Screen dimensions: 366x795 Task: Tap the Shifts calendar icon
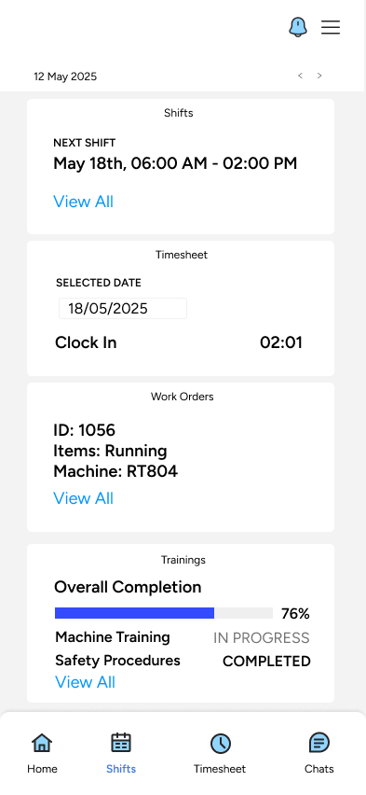121,744
